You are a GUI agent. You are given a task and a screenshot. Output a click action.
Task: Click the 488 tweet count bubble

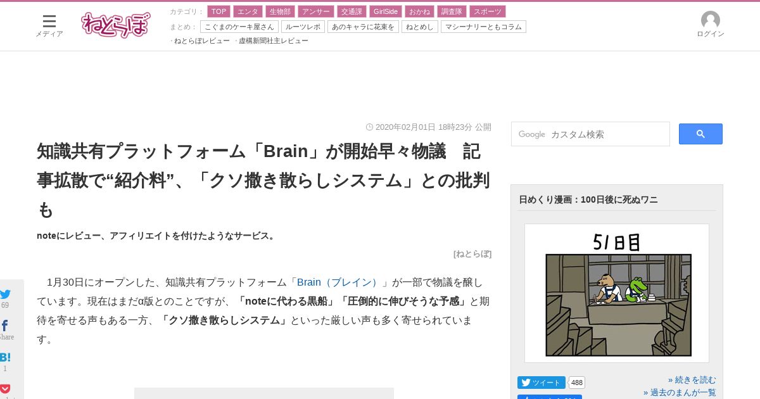pyautogui.click(x=577, y=383)
